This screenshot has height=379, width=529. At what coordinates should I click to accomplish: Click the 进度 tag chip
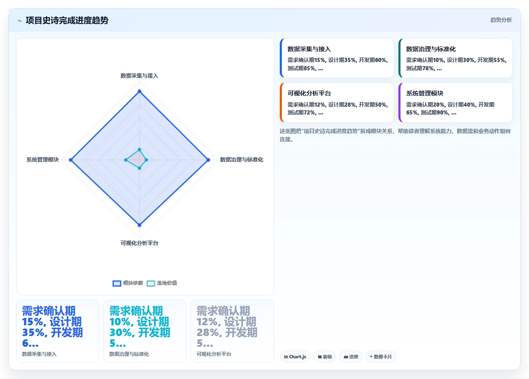(x=351, y=357)
